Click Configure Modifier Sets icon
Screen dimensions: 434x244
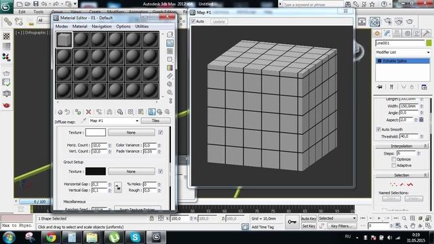point(424,87)
